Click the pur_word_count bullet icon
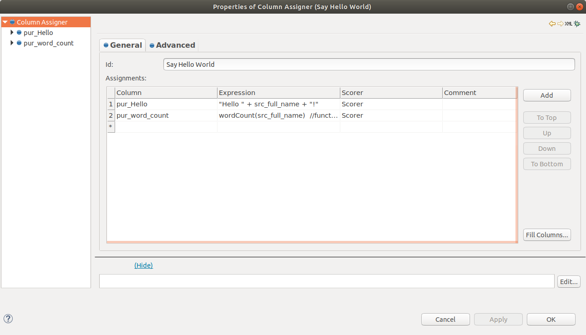Image resolution: width=586 pixels, height=335 pixels. click(19, 43)
